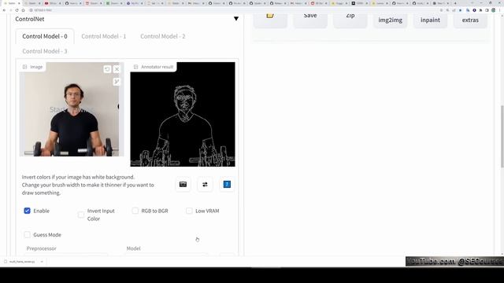Open the Control Model - 3 tab
The width and height of the screenshot is (504, 283).
click(45, 51)
